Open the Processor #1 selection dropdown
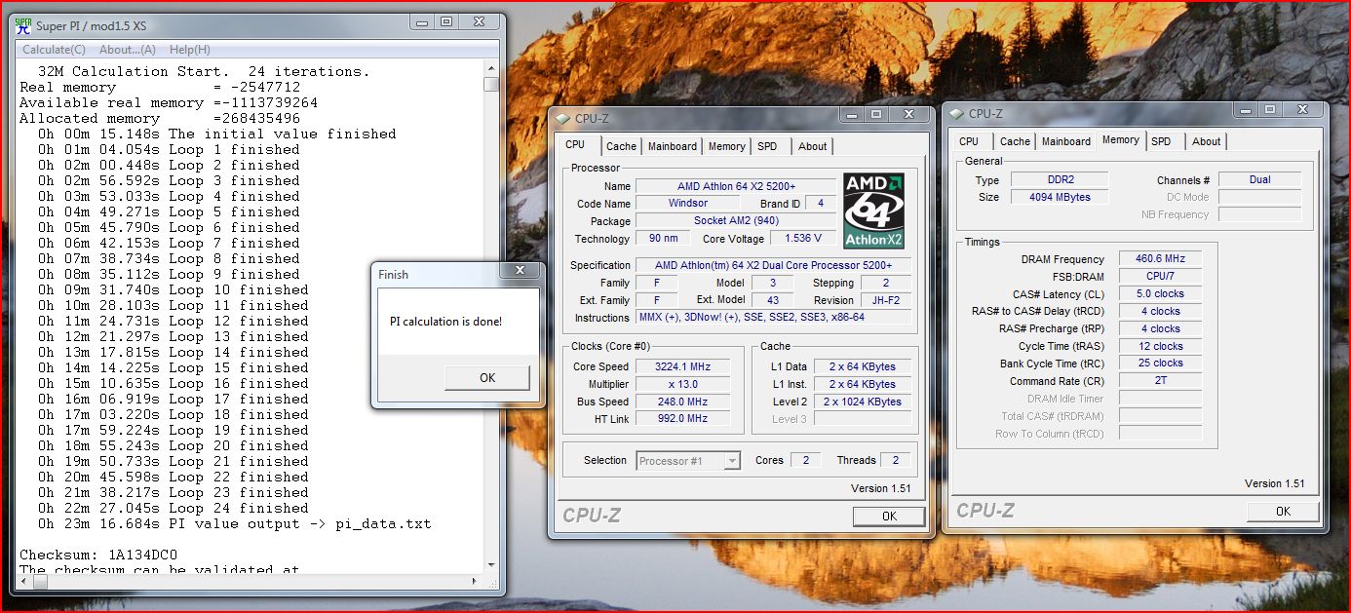Image resolution: width=1351 pixels, height=613 pixels. tap(689, 461)
